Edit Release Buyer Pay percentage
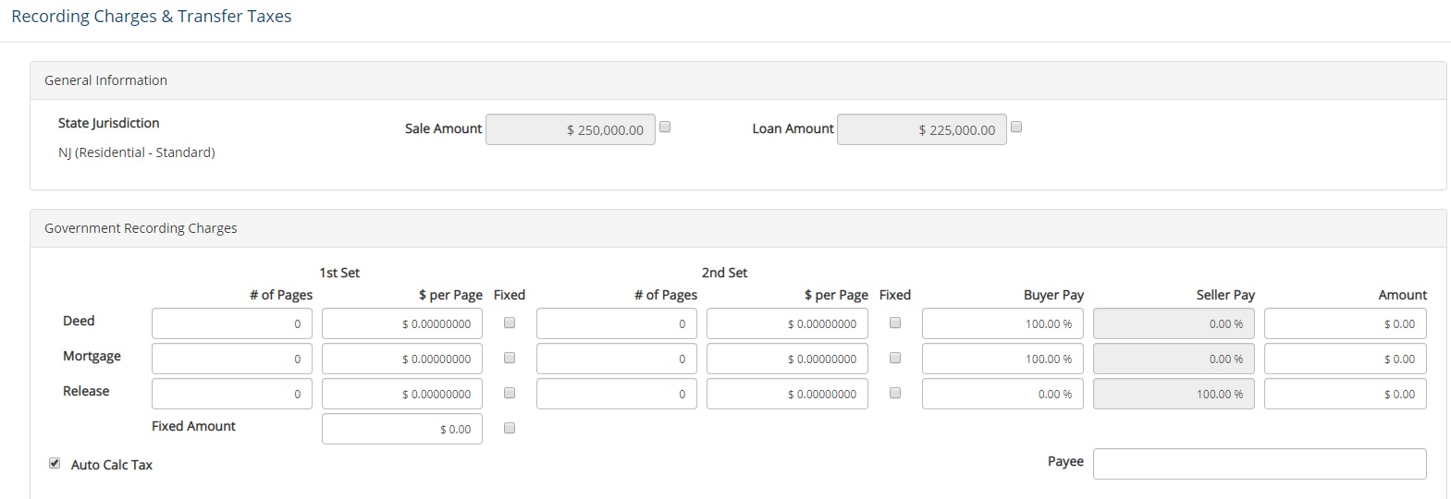Viewport: 1451px width, 499px height. pos(1002,394)
